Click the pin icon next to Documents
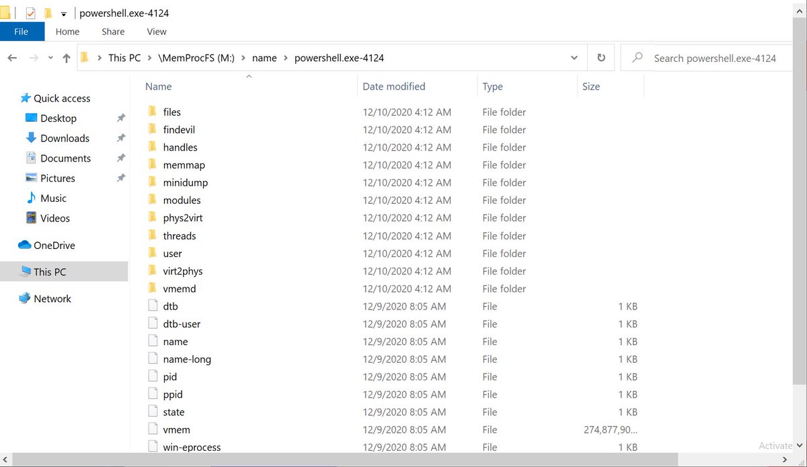Image resolution: width=807 pixels, height=467 pixels. tap(121, 158)
